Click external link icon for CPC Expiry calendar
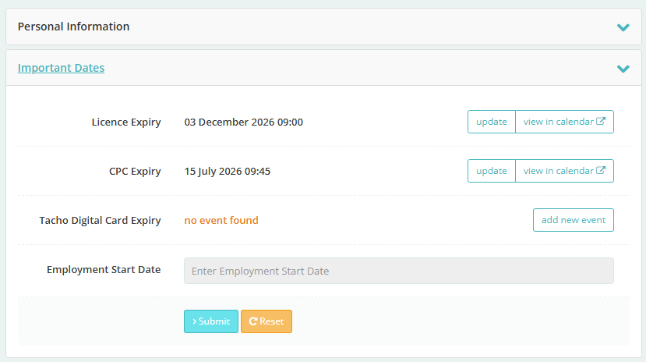646x362 pixels. 601,171
